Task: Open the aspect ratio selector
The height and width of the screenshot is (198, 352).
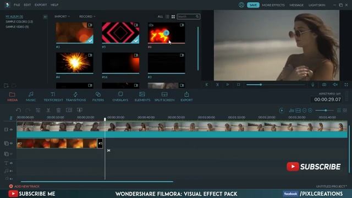Action: 329,94
